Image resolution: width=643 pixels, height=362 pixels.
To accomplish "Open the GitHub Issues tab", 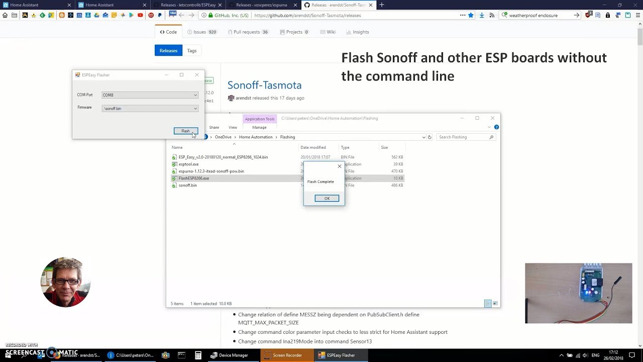I will click(x=201, y=32).
